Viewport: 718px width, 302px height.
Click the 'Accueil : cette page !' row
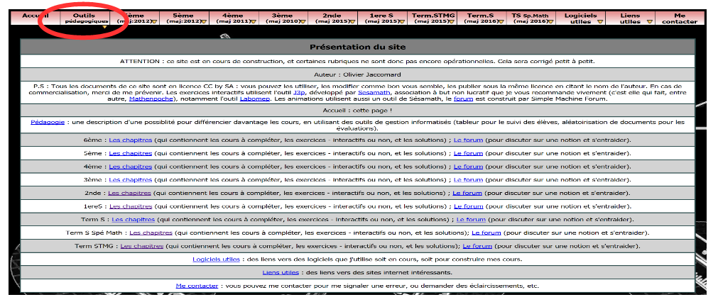click(x=358, y=111)
